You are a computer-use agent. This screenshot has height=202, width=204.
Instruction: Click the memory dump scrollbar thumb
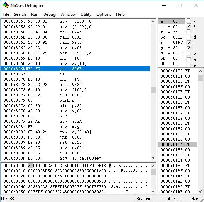coord(153,171)
